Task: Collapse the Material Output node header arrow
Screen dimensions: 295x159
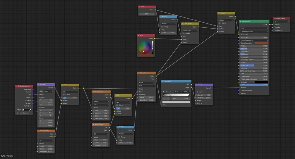Action: point(274,18)
